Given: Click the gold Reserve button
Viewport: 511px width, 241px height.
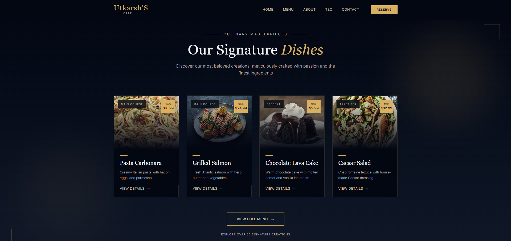Looking at the screenshot, I should point(384,10).
